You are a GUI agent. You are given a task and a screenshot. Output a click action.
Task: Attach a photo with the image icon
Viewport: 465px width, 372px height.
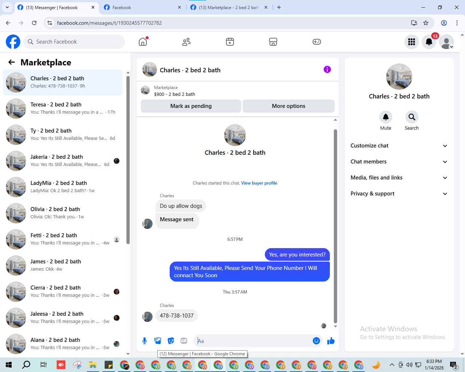158,341
